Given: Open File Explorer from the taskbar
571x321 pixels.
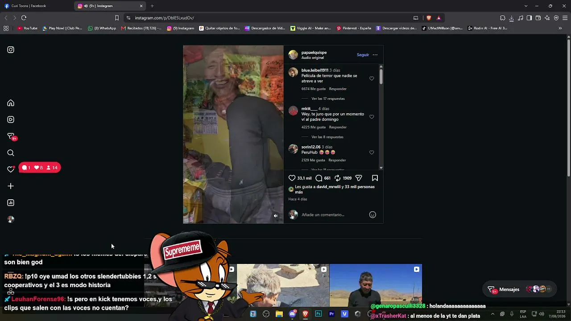Looking at the screenshot, I should (279, 314).
